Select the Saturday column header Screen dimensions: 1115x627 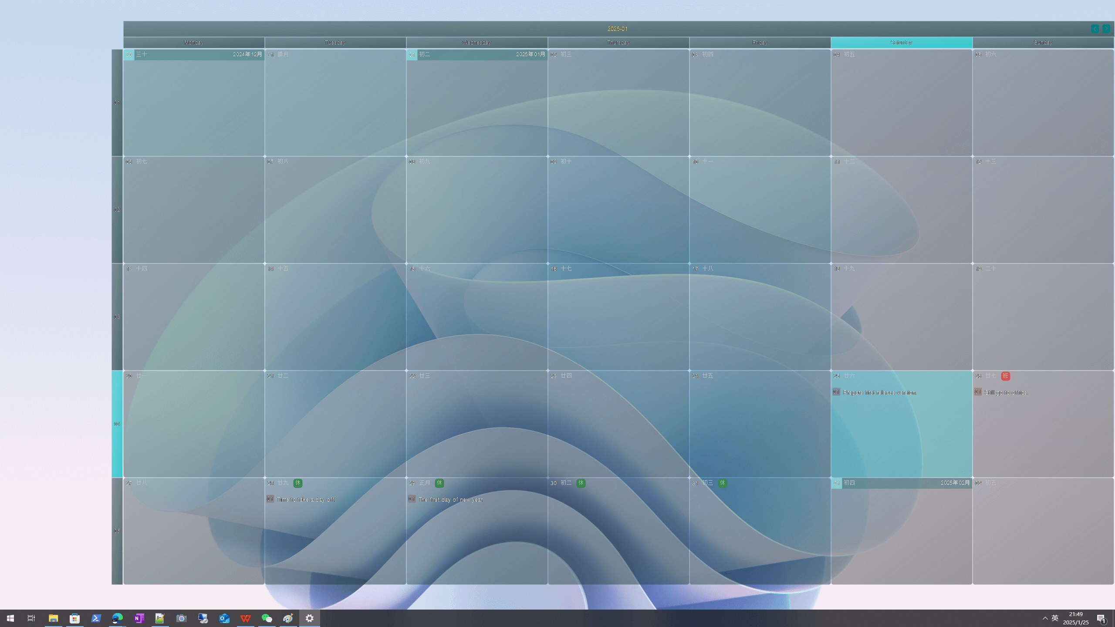pyautogui.click(x=901, y=42)
